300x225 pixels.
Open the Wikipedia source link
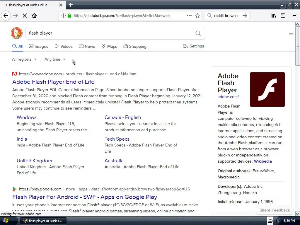[x=263, y=161]
